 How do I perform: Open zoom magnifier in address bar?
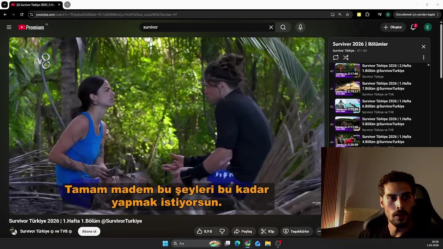[x=340, y=15]
